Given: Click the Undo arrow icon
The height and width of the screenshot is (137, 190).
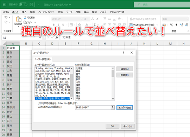Looking at the screenshot, I should coord(6,18).
